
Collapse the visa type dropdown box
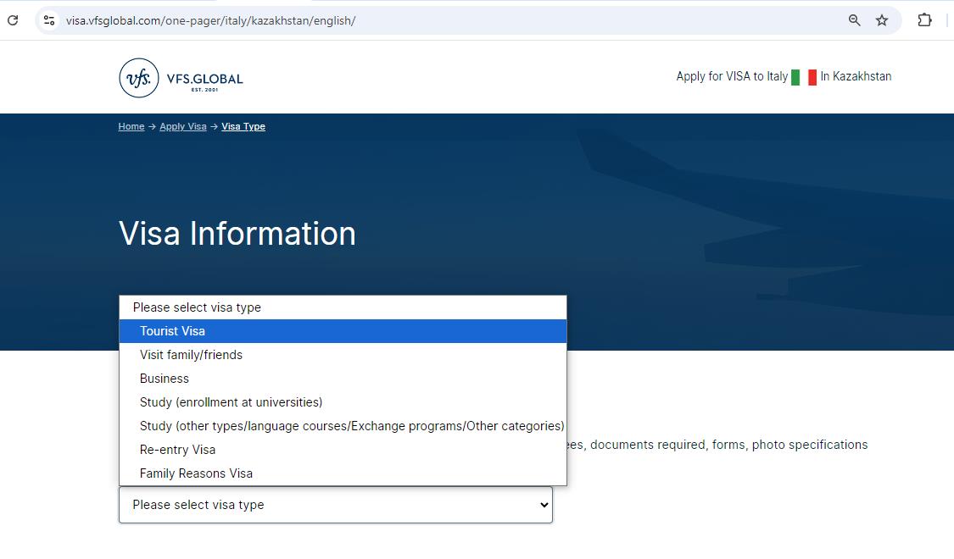coord(335,505)
